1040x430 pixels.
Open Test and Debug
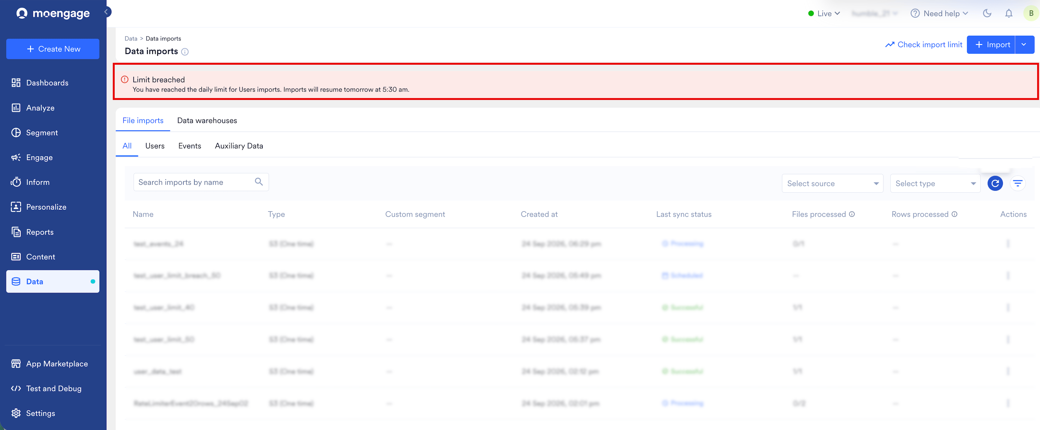[53, 388]
